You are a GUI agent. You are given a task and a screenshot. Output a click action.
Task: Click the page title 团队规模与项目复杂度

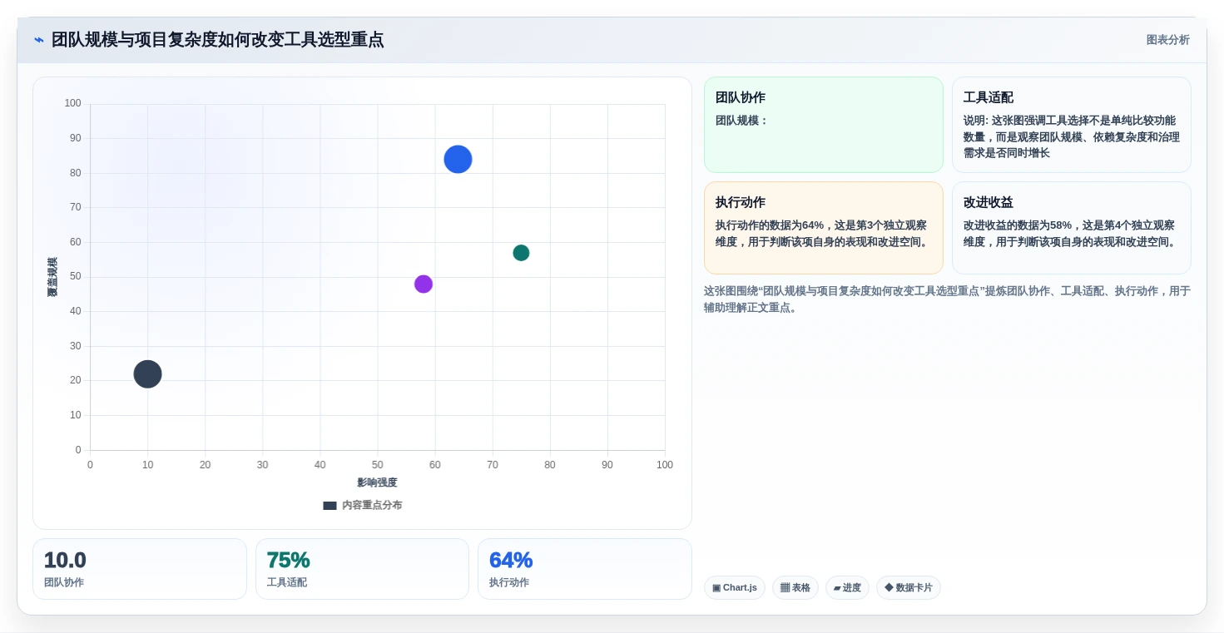point(217,40)
